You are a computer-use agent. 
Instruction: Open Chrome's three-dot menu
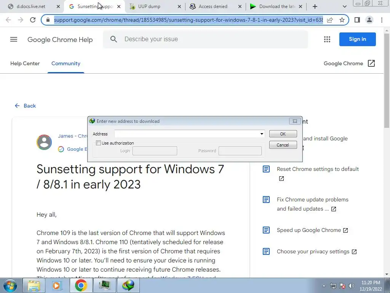point(382,20)
